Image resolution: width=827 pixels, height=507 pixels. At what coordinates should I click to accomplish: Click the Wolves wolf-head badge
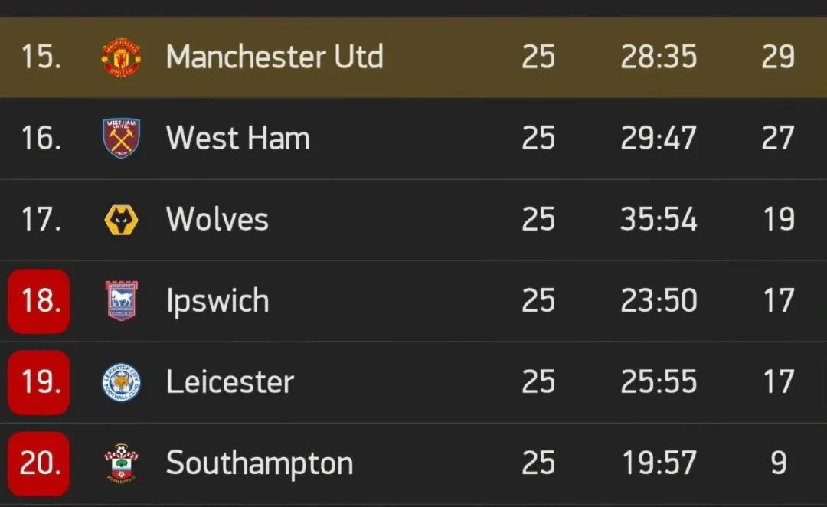[121, 220]
